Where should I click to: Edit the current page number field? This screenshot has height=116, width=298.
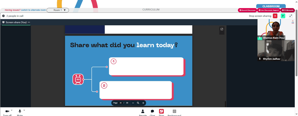[x=120, y=103]
